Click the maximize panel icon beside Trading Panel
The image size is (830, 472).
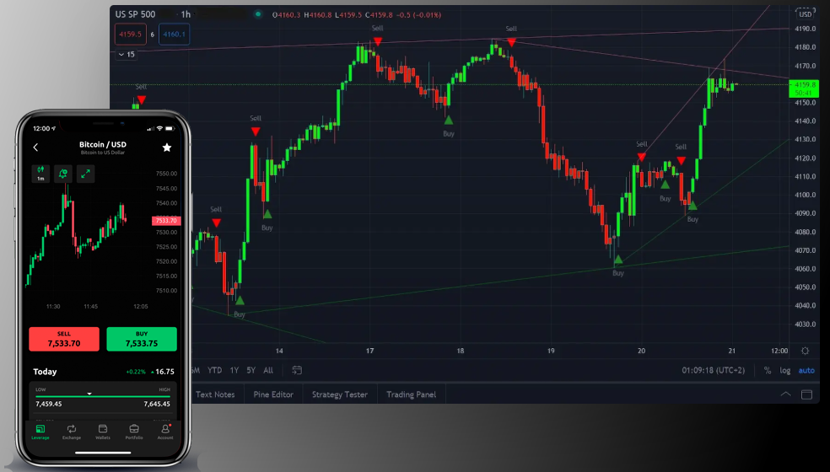(806, 394)
